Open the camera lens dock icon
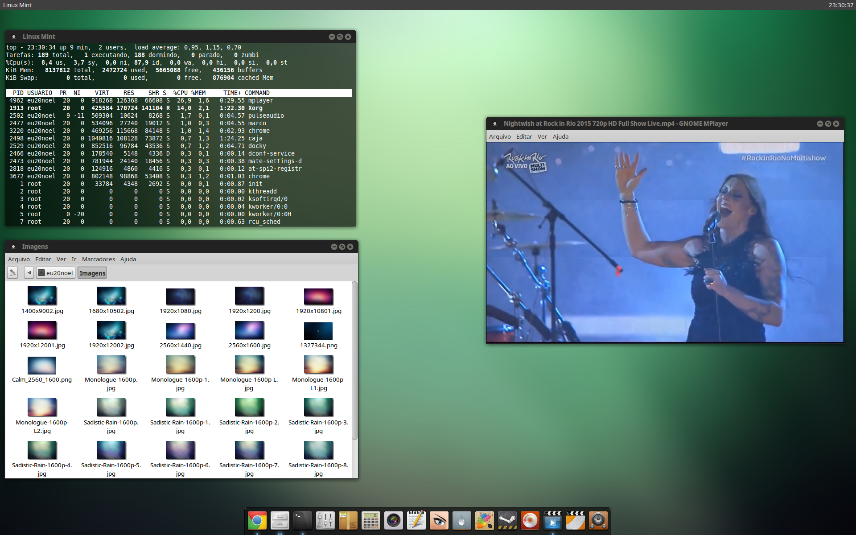 pyautogui.click(x=394, y=520)
